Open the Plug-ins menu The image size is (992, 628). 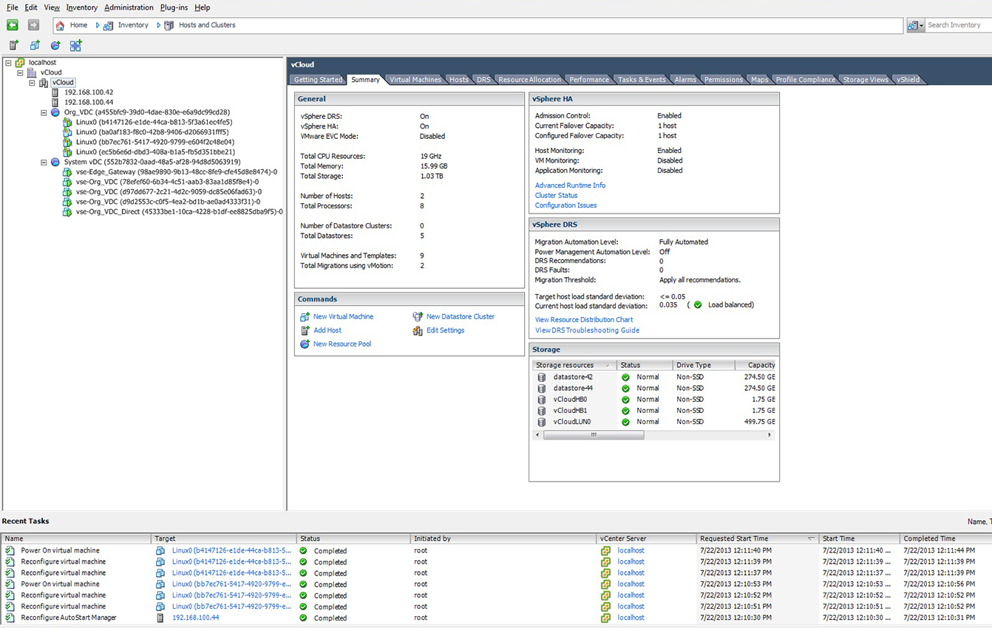(174, 7)
